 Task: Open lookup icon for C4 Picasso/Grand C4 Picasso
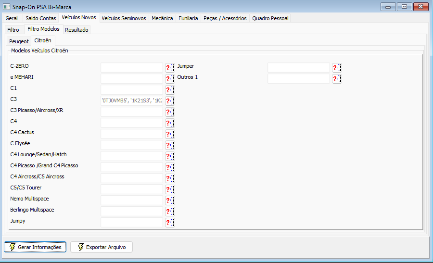click(x=170, y=167)
